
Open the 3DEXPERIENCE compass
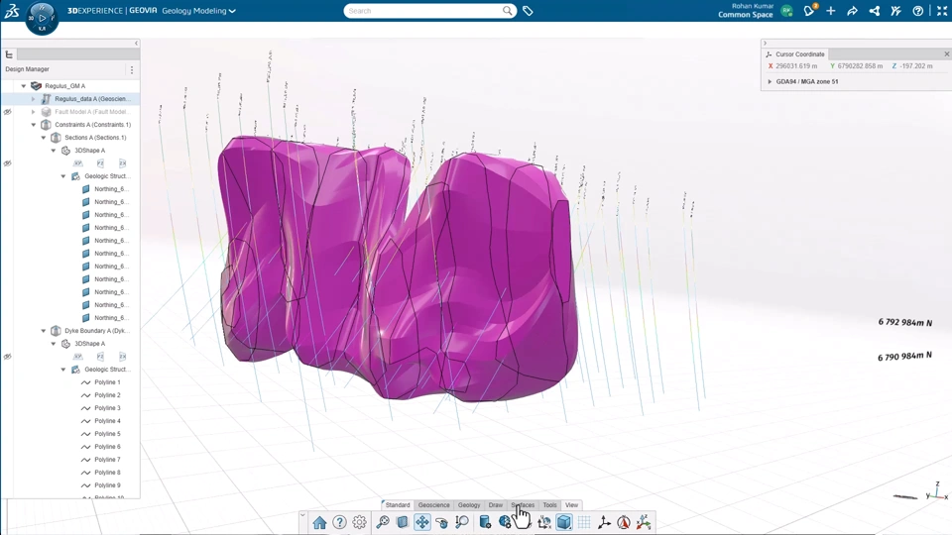(x=42, y=18)
